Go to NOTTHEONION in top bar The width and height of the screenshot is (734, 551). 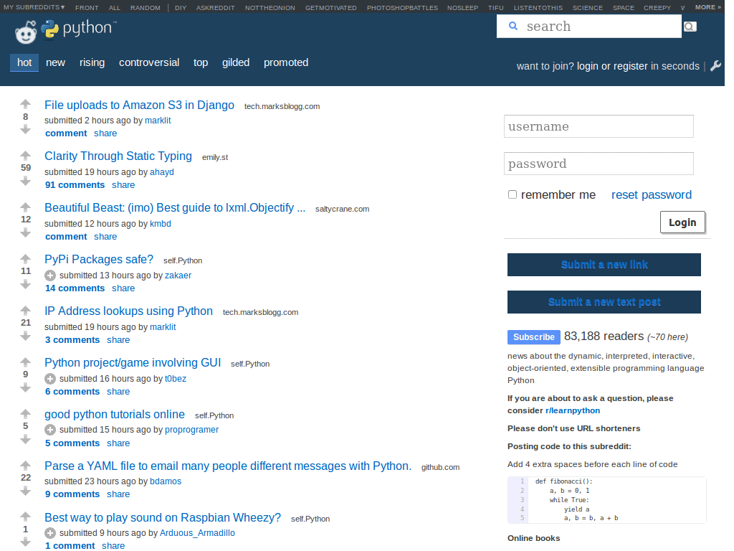point(270,8)
